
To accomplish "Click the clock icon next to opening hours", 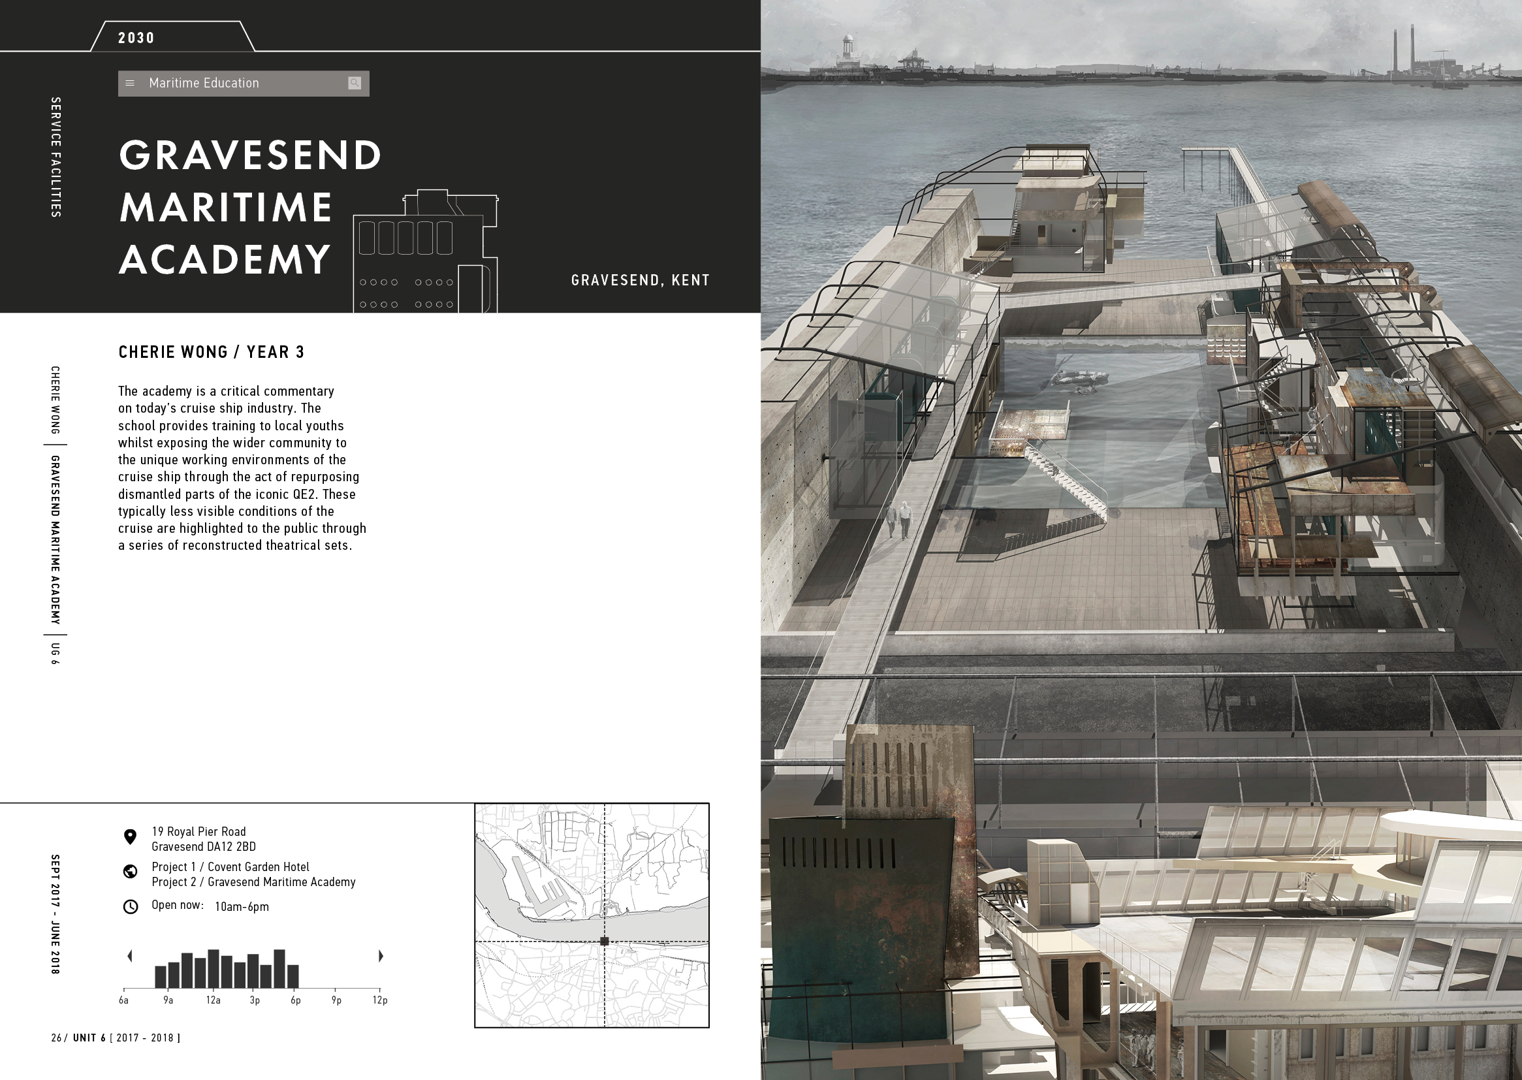I will 131,906.
